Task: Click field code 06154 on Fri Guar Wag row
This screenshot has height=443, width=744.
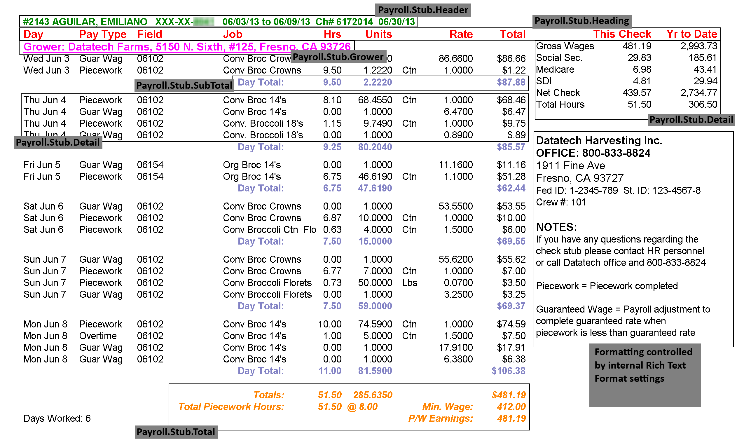Action: click(x=150, y=165)
